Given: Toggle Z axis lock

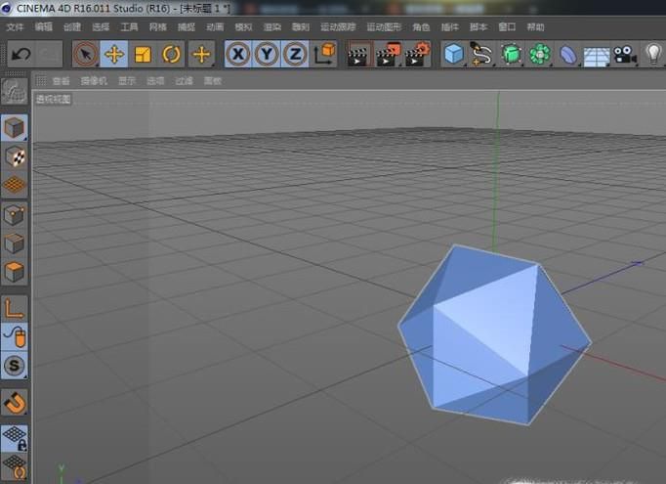Looking at the screenshot, I should 295,54.
